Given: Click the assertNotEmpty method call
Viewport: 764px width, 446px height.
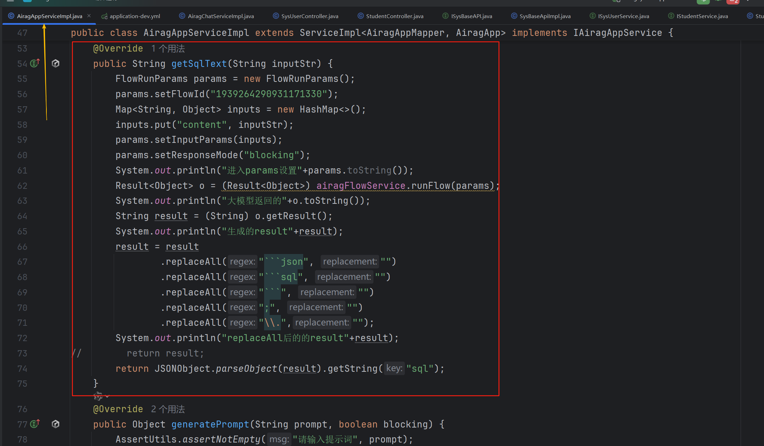Looking at the screenshot, I should pyautogui.click(x=222, y=439).
